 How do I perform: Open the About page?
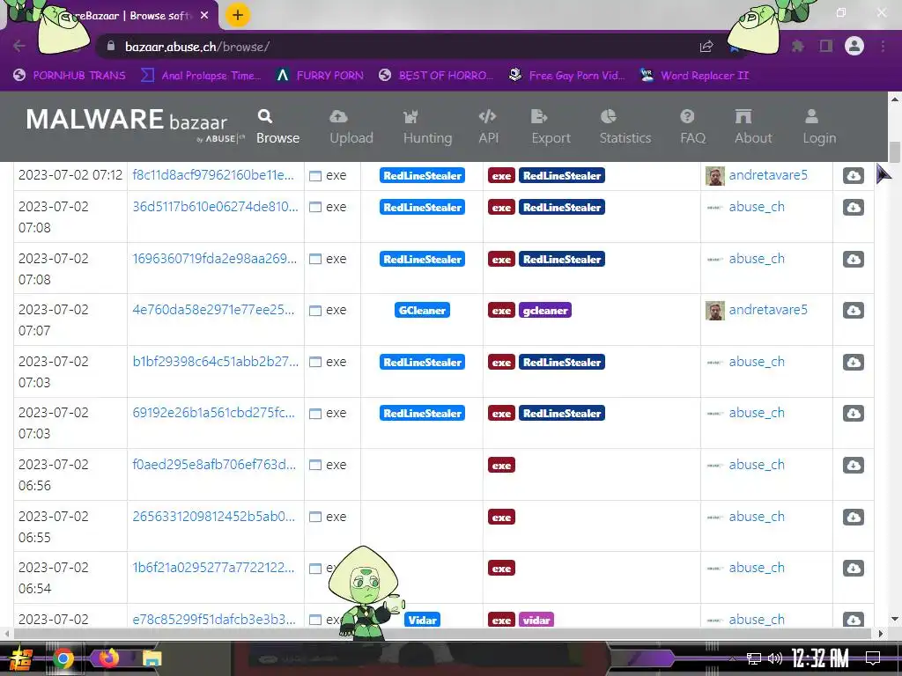tap(753, 127)
